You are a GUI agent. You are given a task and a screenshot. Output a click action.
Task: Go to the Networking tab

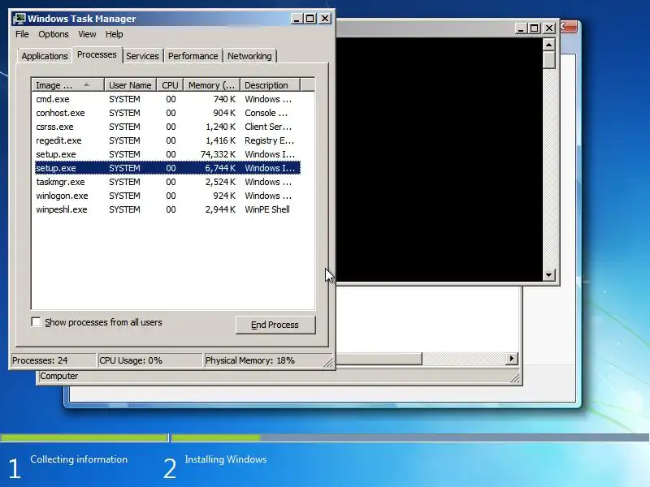(x=249, y=56)
